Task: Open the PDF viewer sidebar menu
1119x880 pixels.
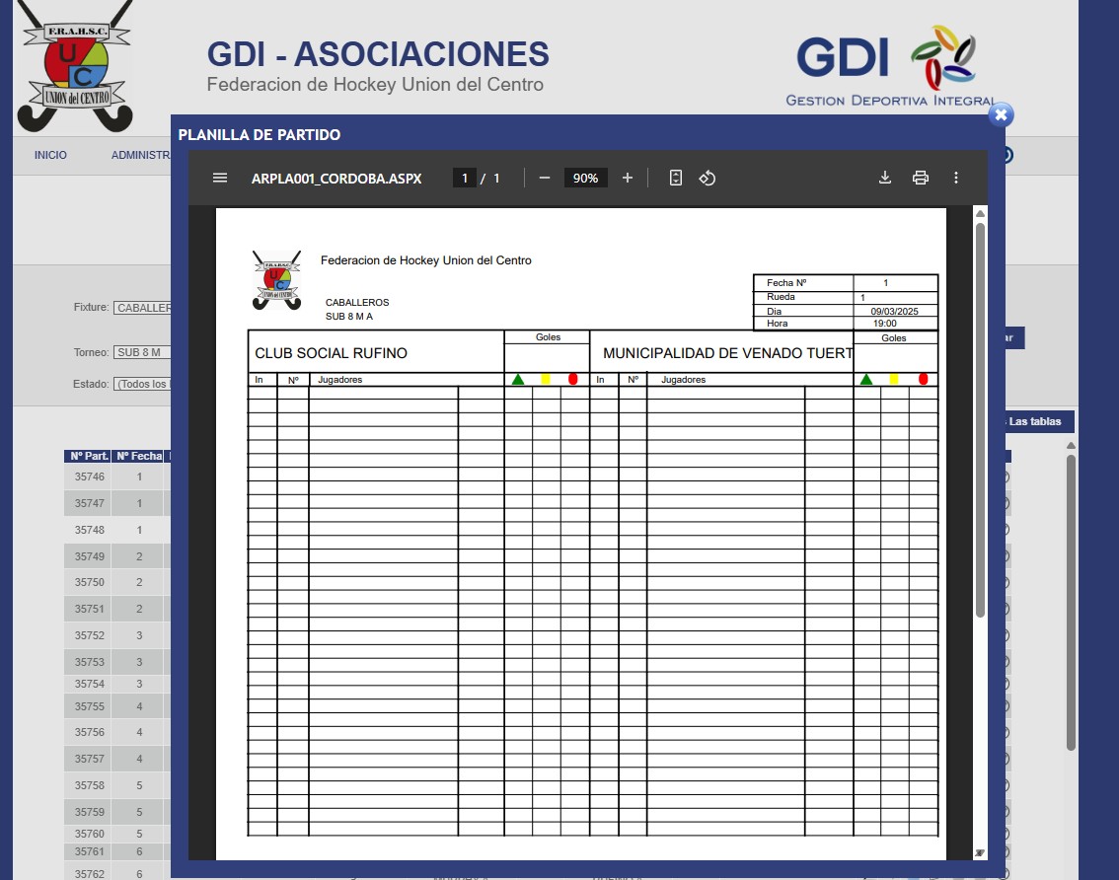Action: coord(220,178)
